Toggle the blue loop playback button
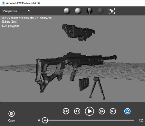Viewport: 145px width, 126px height. pos(127,111)
